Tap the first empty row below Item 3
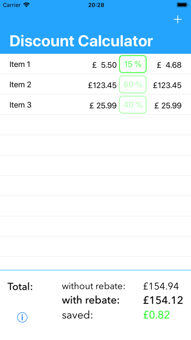The width and height of the screenshot is (191, 340). 95,125
